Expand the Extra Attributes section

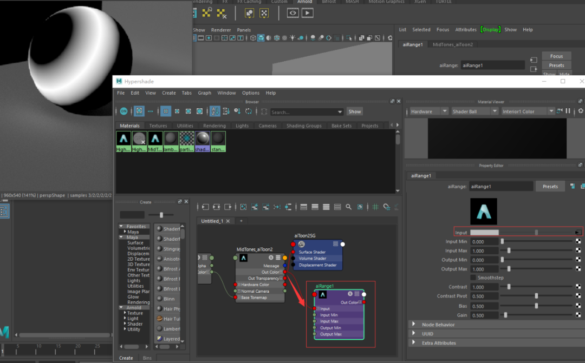[x=413, y=342]
